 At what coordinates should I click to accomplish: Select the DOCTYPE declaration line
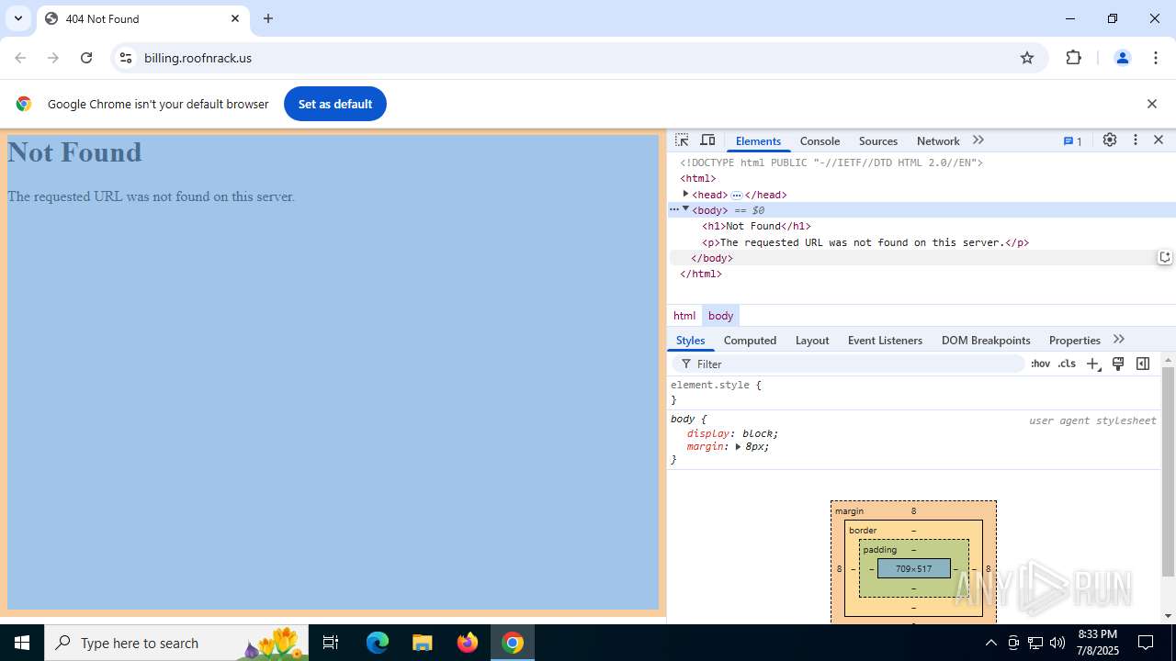[831, 162]
